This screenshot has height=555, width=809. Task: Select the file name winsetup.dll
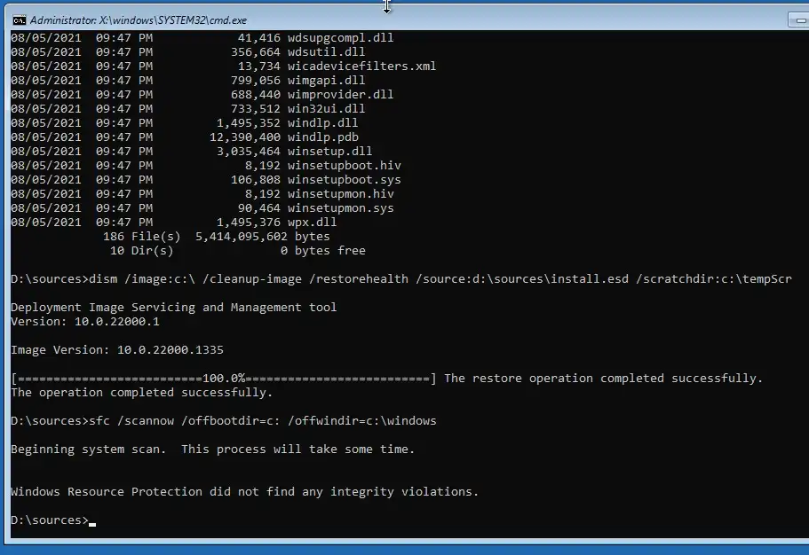(x=329, y=151)
